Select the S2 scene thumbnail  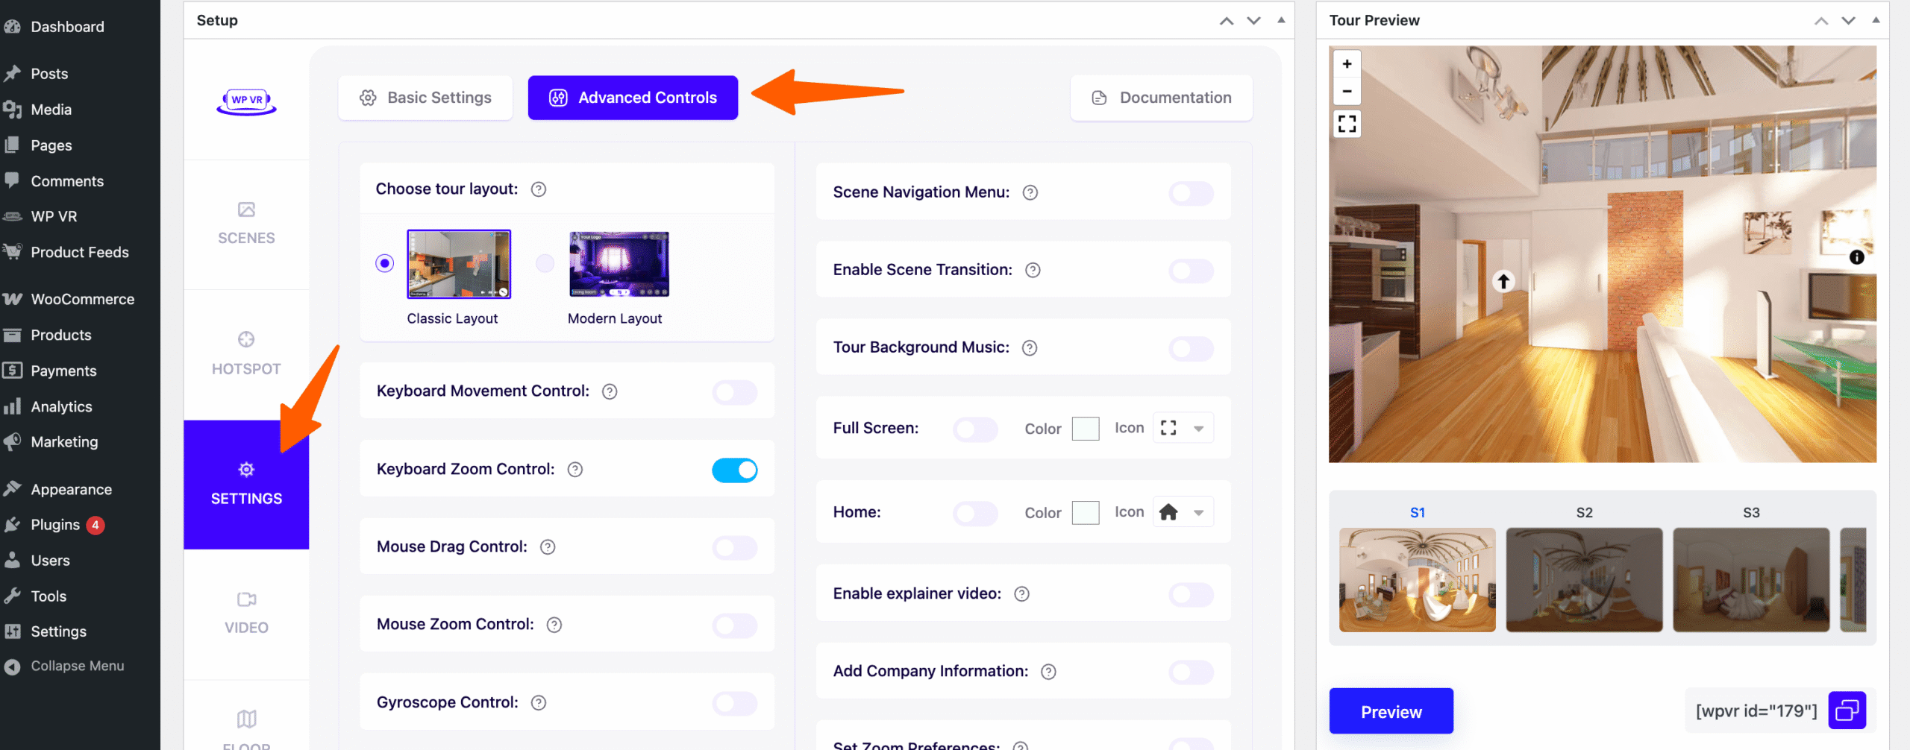coord(1583,579)
